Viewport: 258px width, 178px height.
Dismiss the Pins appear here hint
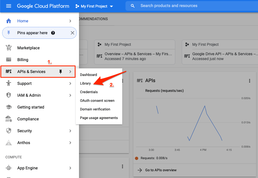tap(72, 33)
